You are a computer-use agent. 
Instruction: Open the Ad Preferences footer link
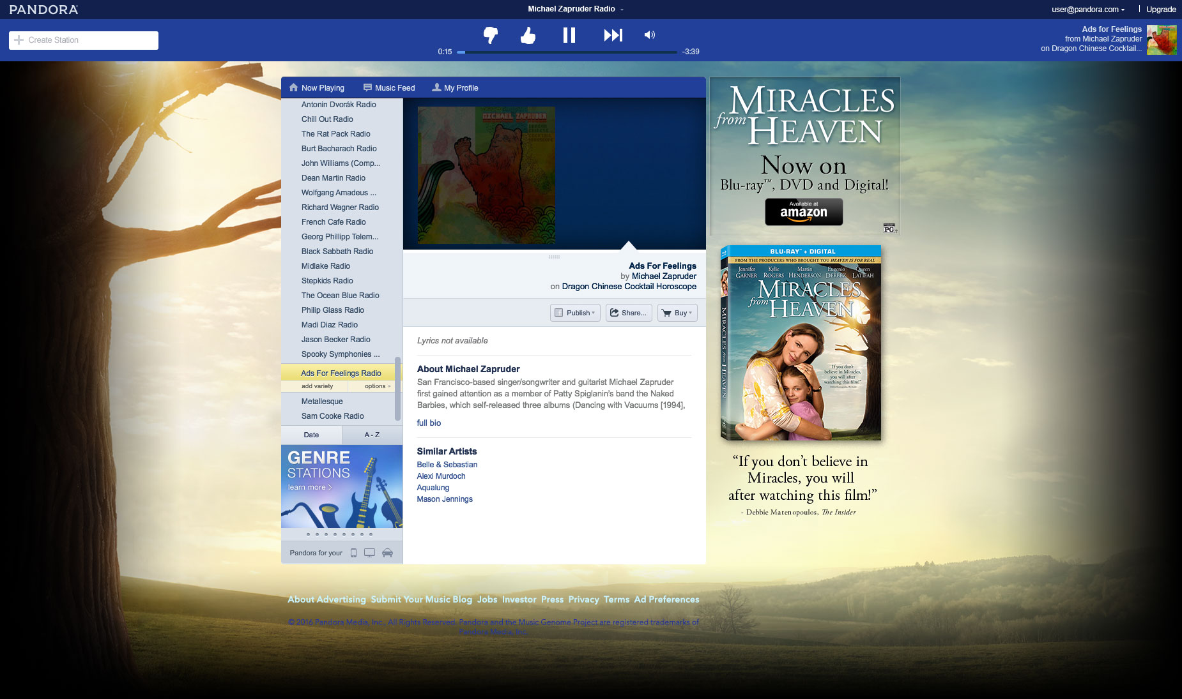[x=666, y=599]
